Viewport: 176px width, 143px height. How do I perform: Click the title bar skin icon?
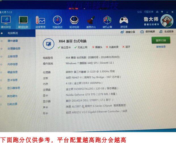(157, 12)
